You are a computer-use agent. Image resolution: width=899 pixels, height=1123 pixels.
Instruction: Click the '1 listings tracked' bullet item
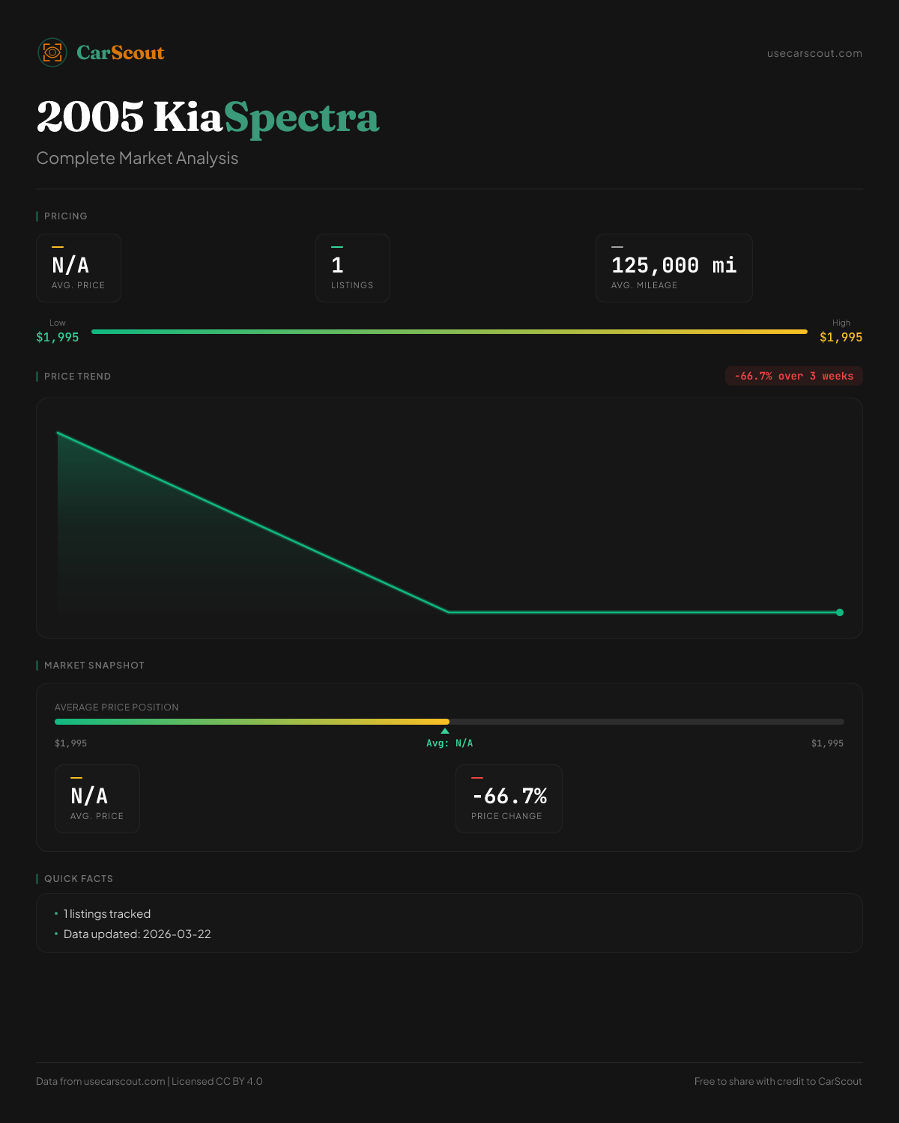107,914
